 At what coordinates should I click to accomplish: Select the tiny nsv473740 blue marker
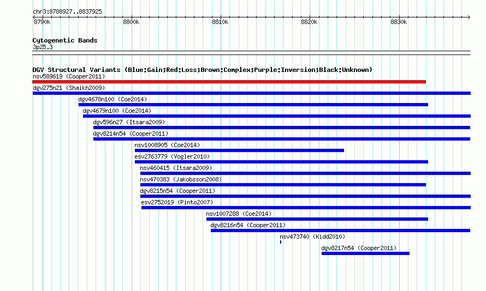(281, 242)
